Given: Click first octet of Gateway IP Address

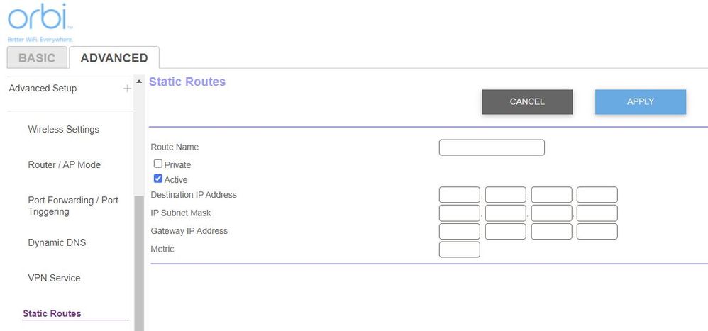Looking at the screenshot, I should [459, 231].
